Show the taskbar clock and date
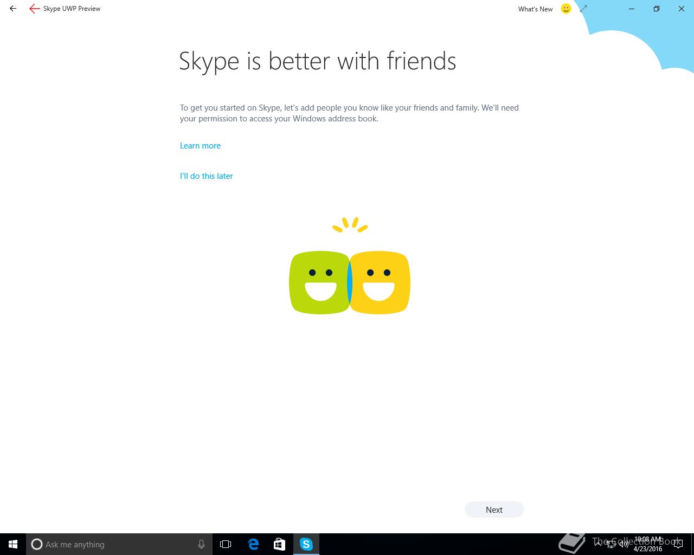This screenshot has width=694, height=555. point(648,544)
